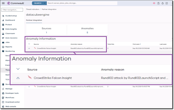
Task: Select the Partner integration tab
Action: click(34, 20)
